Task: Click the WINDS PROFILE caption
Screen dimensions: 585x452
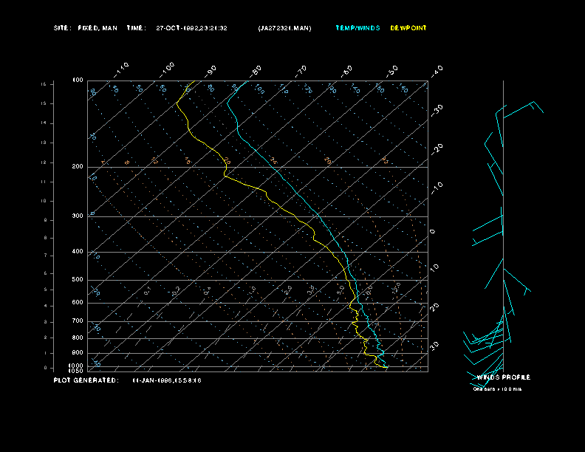Action: pos(503,377)
